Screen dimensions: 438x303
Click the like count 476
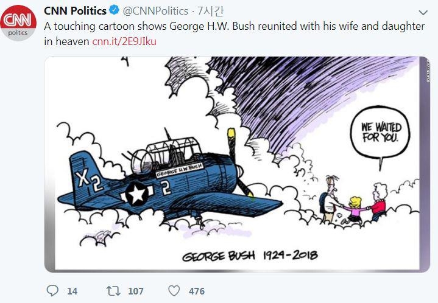click(196, 291)
